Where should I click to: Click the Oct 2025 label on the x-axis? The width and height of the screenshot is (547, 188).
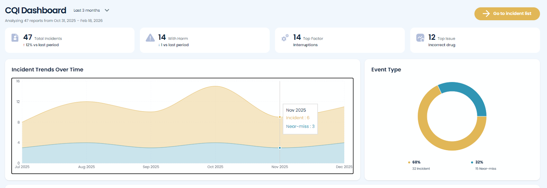coord(215,167)
